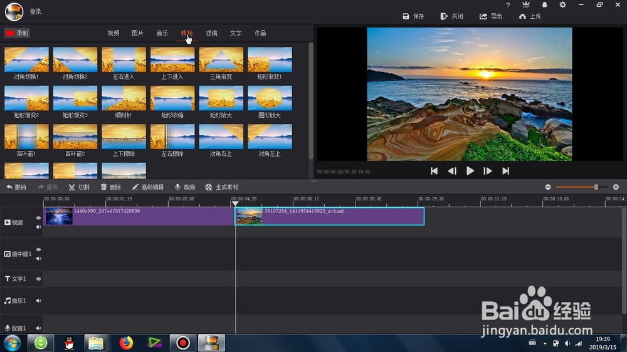Open 高级编辑 advanced editing
The image size is (627, 352).
pyautogui.click(x=147, y=187)
